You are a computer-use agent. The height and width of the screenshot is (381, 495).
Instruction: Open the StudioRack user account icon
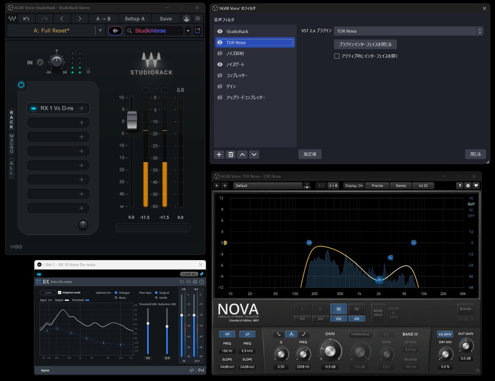tap(186, 19)
